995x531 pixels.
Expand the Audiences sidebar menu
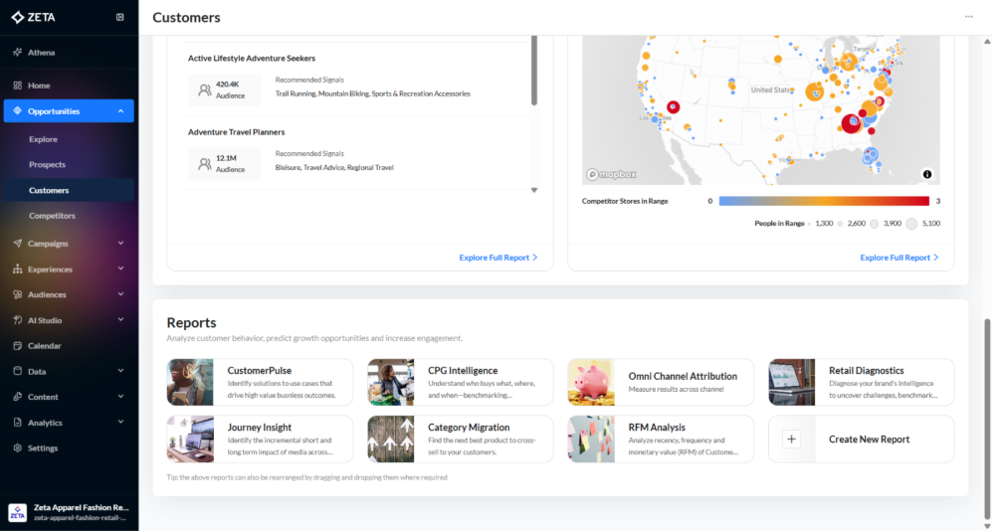point(120,295)
